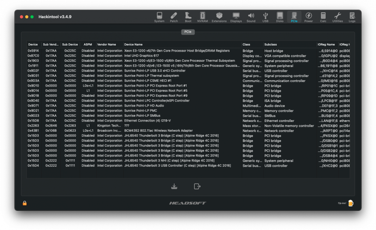Screen dimensions: 376x230
Task: Select the PCIe toolbar icon
Action: (x=294, y=17)
